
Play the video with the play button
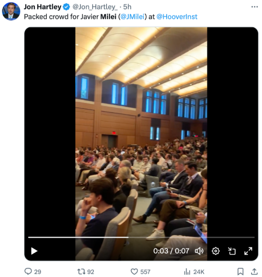[x=34, y=251]
